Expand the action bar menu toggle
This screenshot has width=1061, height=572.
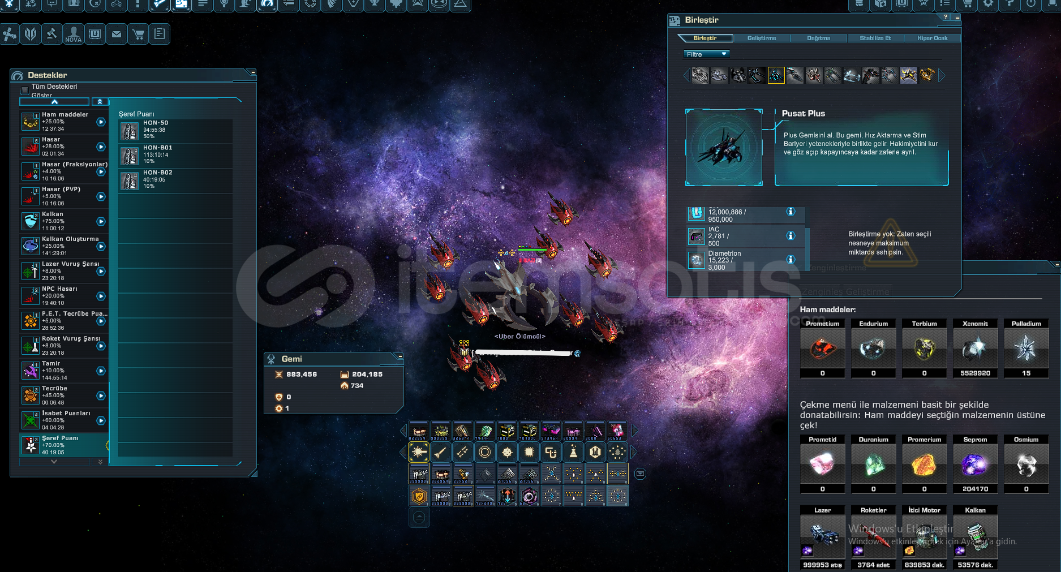click(640, 474)
